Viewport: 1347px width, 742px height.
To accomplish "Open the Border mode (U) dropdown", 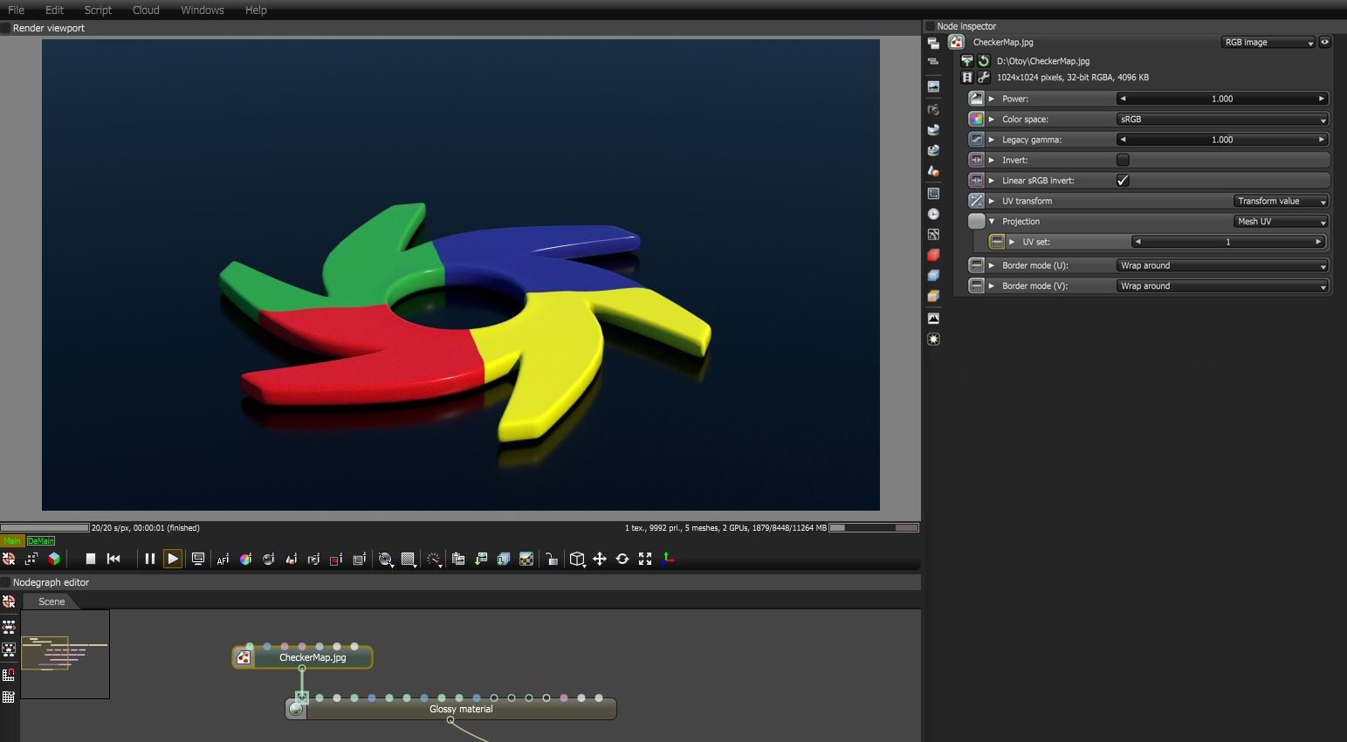I will tap(1222, 265).
